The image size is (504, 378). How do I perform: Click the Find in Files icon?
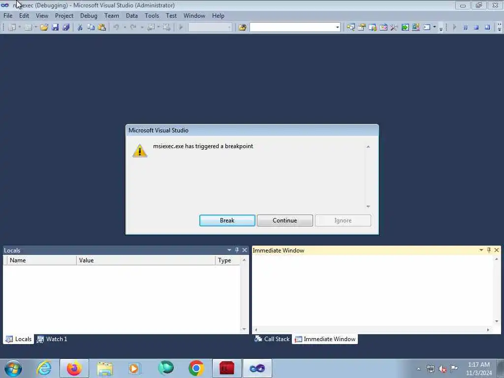[243, 28]
